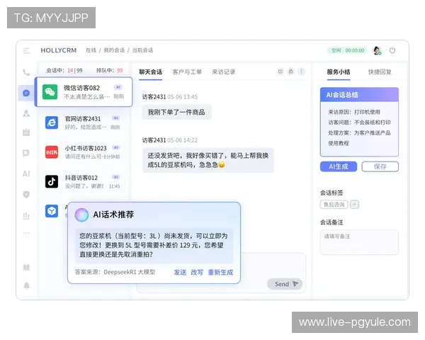Open the agent avatar profile in header
The width and height of the screenshot is (425, 340).
(377, 50)
